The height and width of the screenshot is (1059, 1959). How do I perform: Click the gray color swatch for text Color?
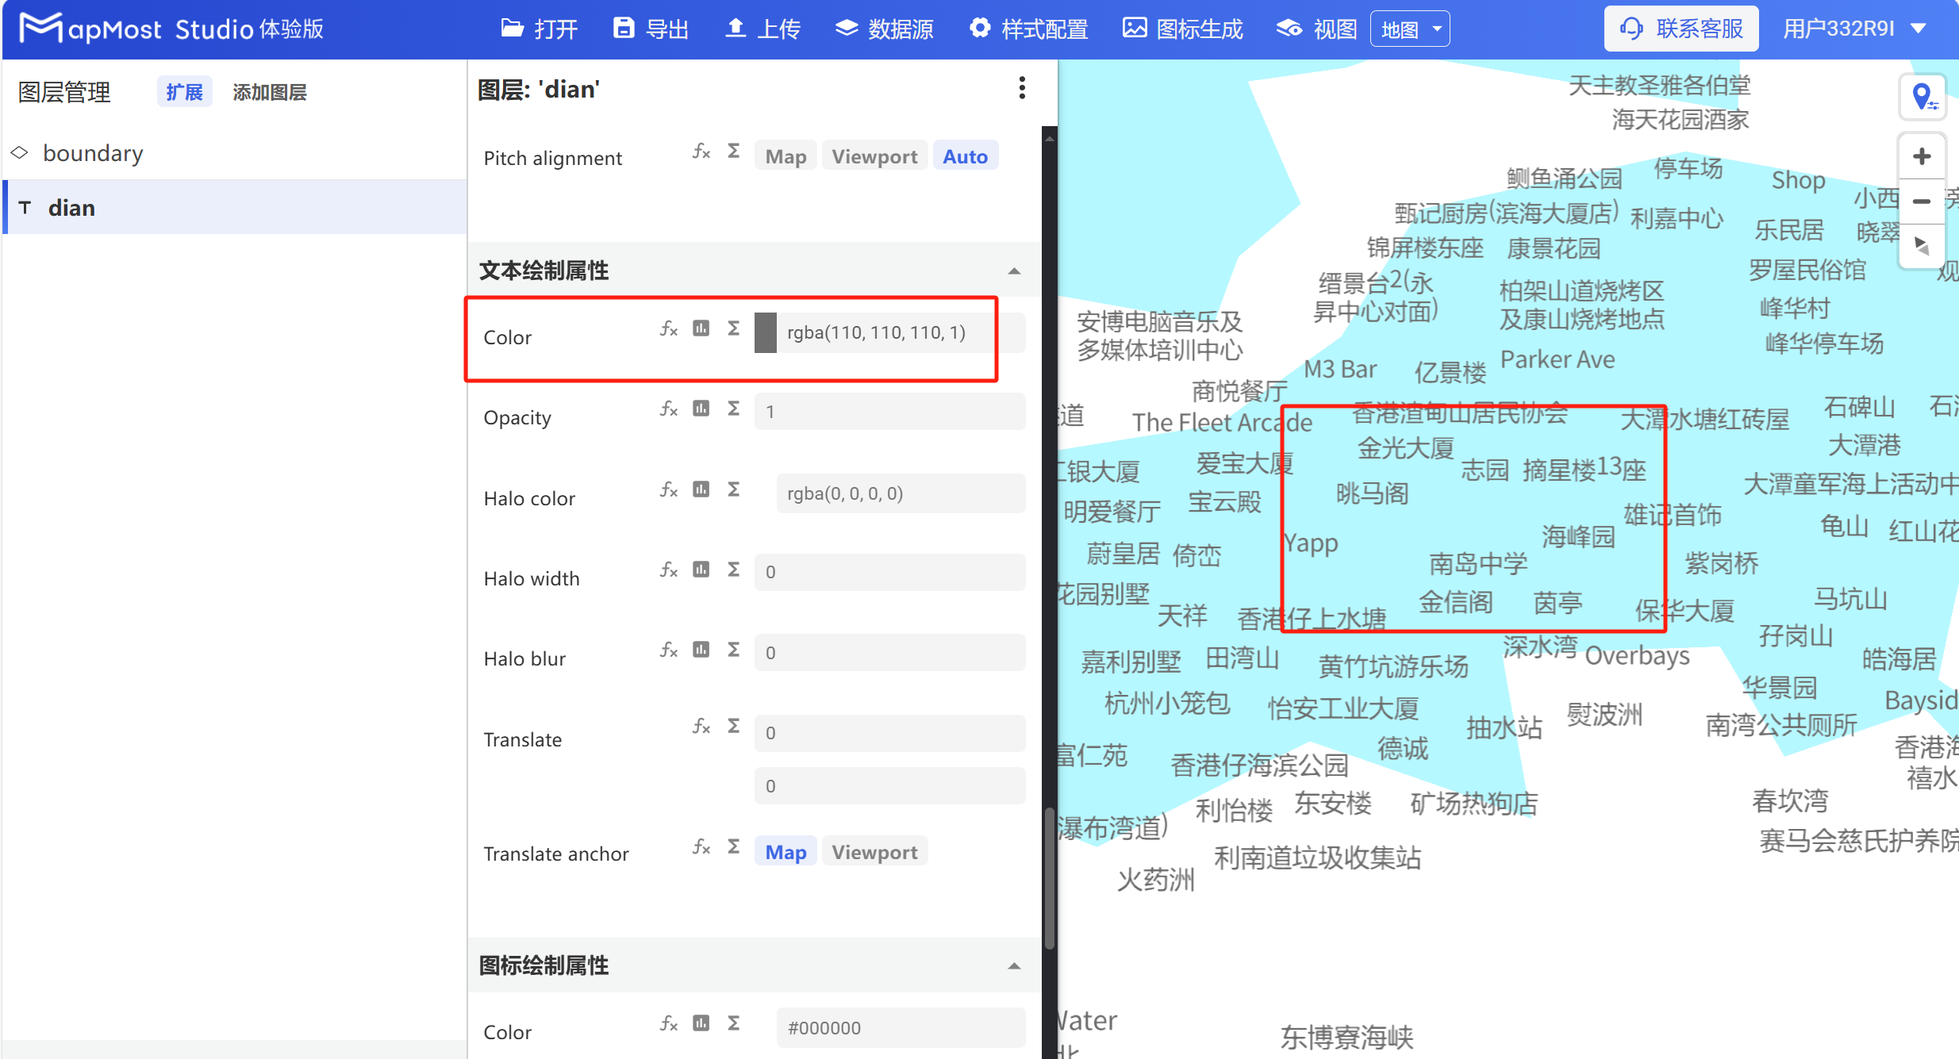point(764,332)
